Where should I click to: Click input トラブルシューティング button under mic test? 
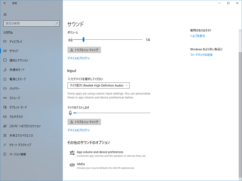point(84,122)
